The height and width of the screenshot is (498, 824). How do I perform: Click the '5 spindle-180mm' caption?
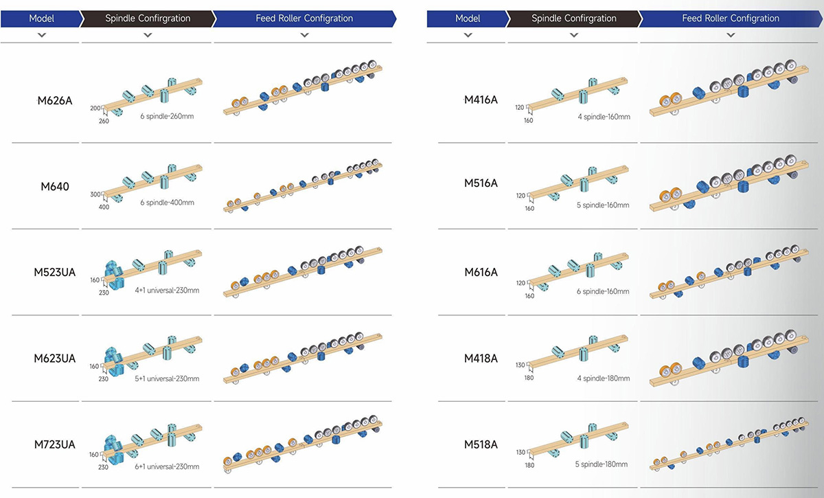click(602, 464)
